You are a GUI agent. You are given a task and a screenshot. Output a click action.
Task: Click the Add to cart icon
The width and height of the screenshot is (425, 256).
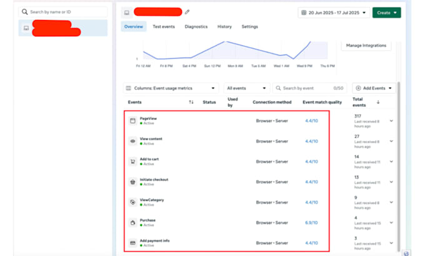[132, 161]
